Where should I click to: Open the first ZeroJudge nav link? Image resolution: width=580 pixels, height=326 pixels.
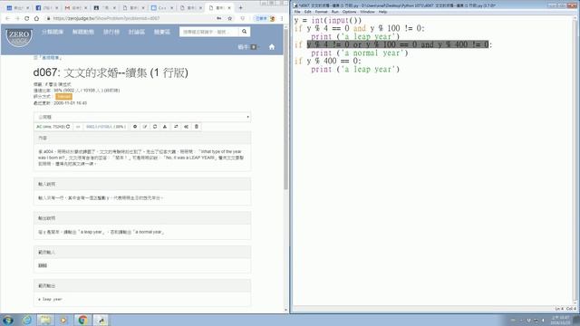click(x=53, y=32)
